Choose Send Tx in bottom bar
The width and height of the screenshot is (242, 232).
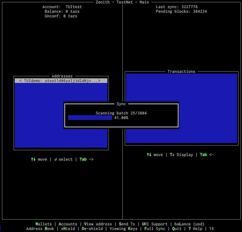127,224
